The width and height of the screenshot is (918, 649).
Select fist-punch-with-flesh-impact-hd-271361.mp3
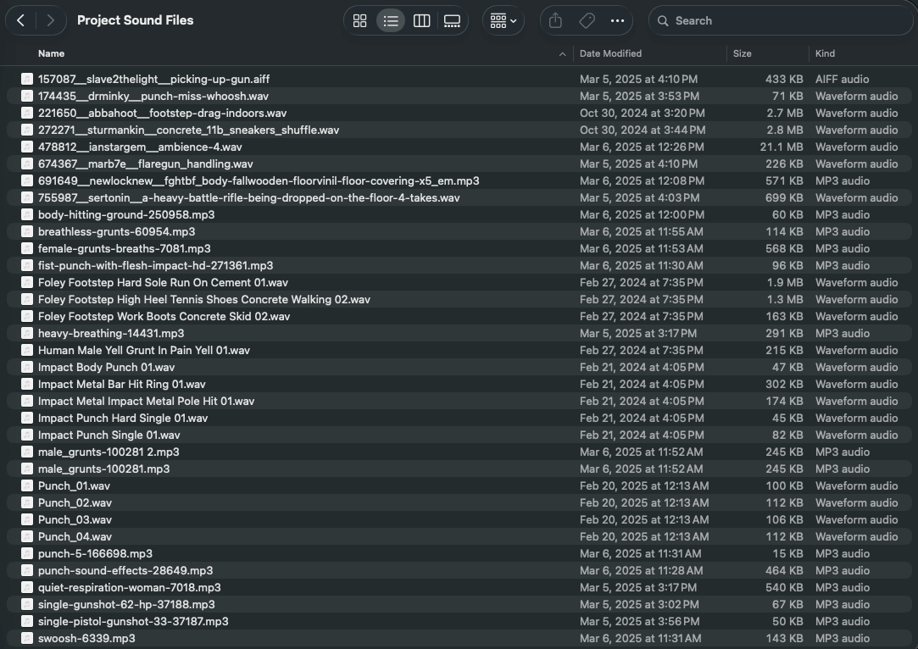pyautogui.click(x=156, y=266)
